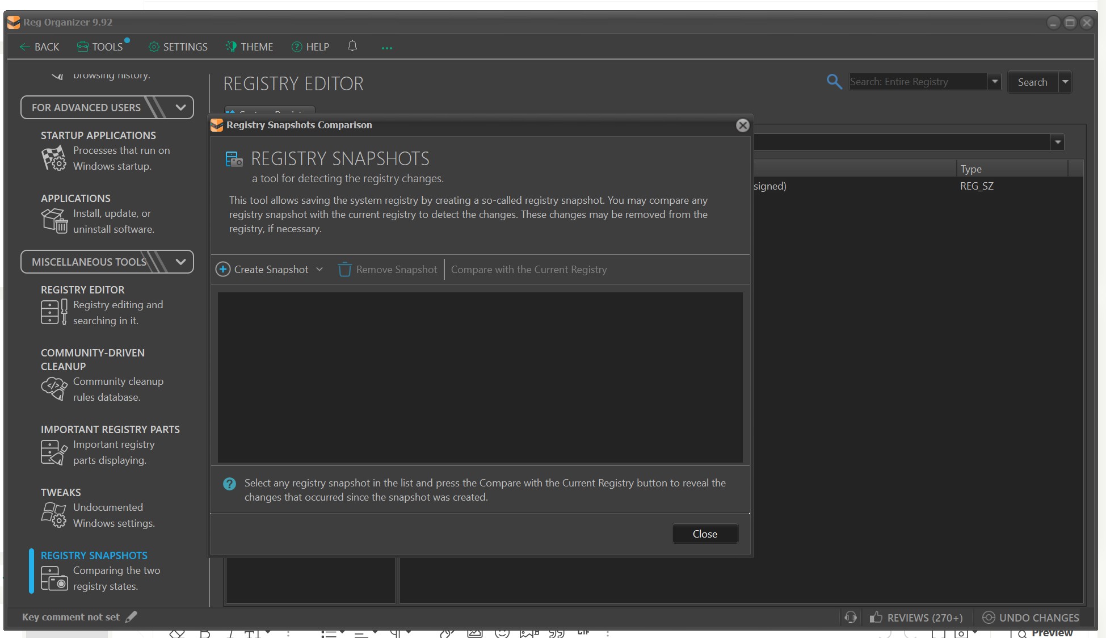Click the SETTINGS gear icon

click(x=153, y=47)
